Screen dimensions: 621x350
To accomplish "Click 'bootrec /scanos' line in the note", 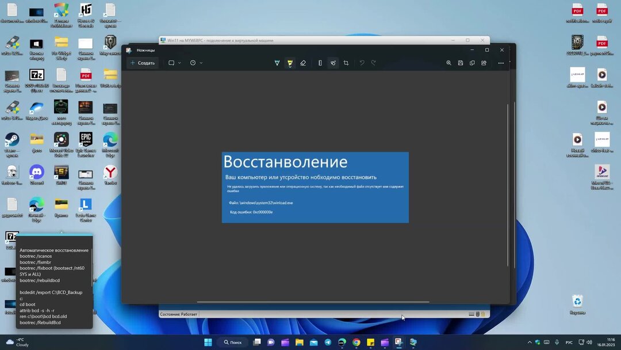I will (36, 256).
